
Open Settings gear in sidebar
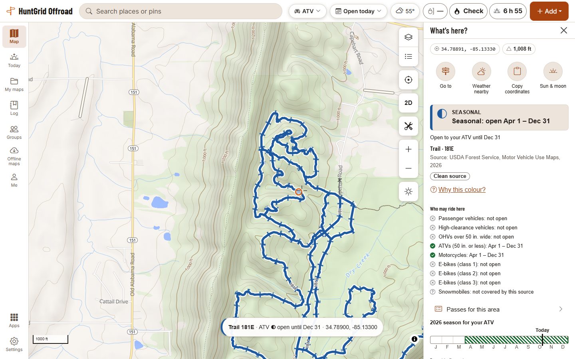pos(14,344)
